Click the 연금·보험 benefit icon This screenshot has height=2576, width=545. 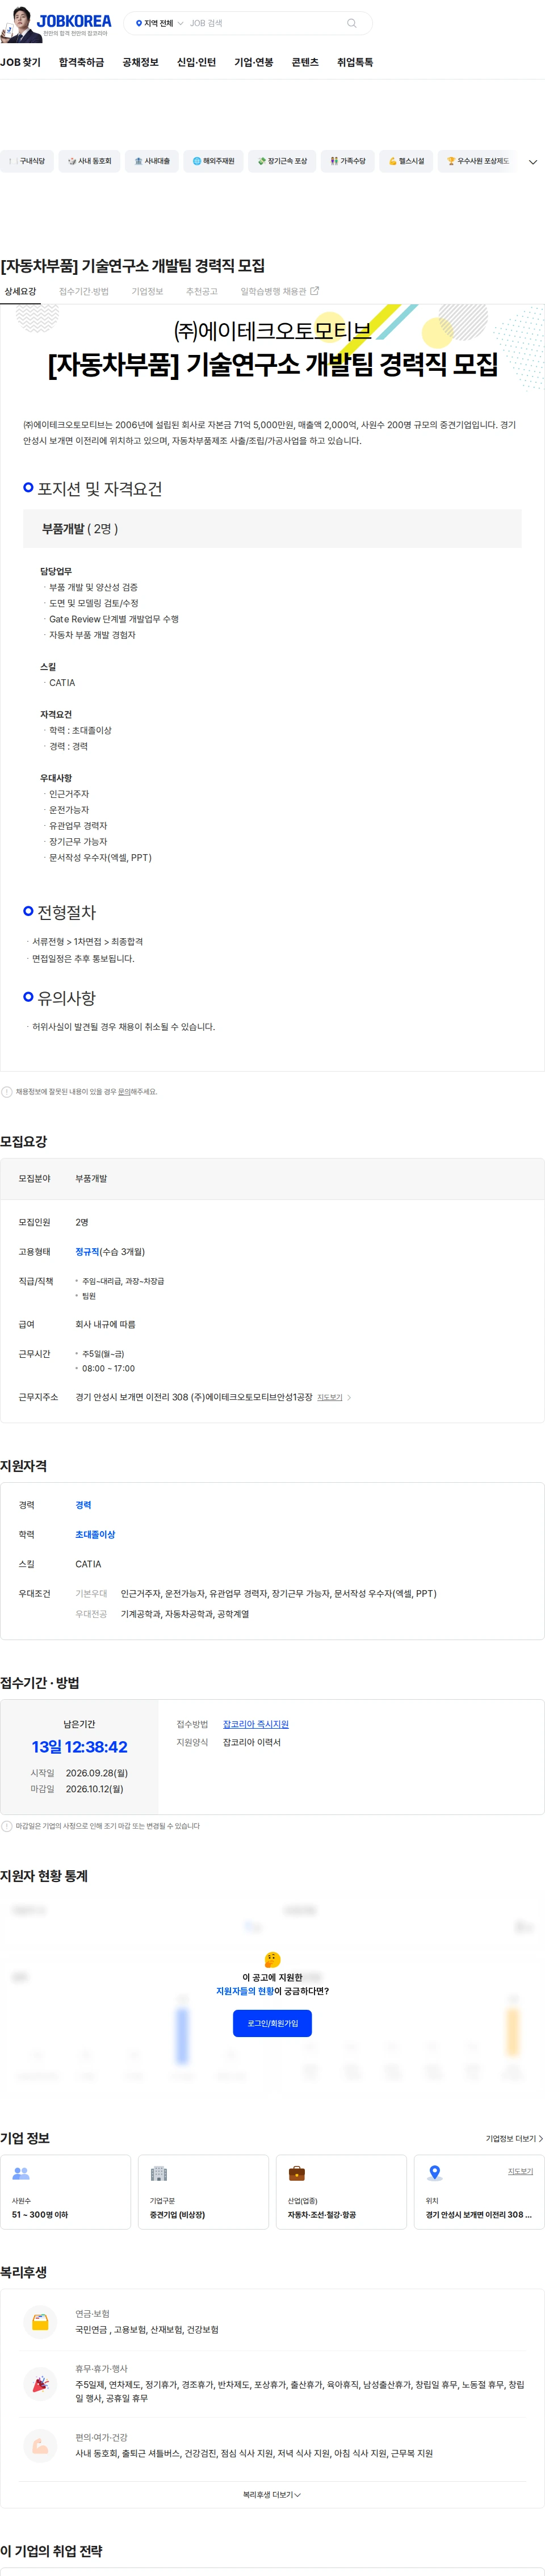40,2322
